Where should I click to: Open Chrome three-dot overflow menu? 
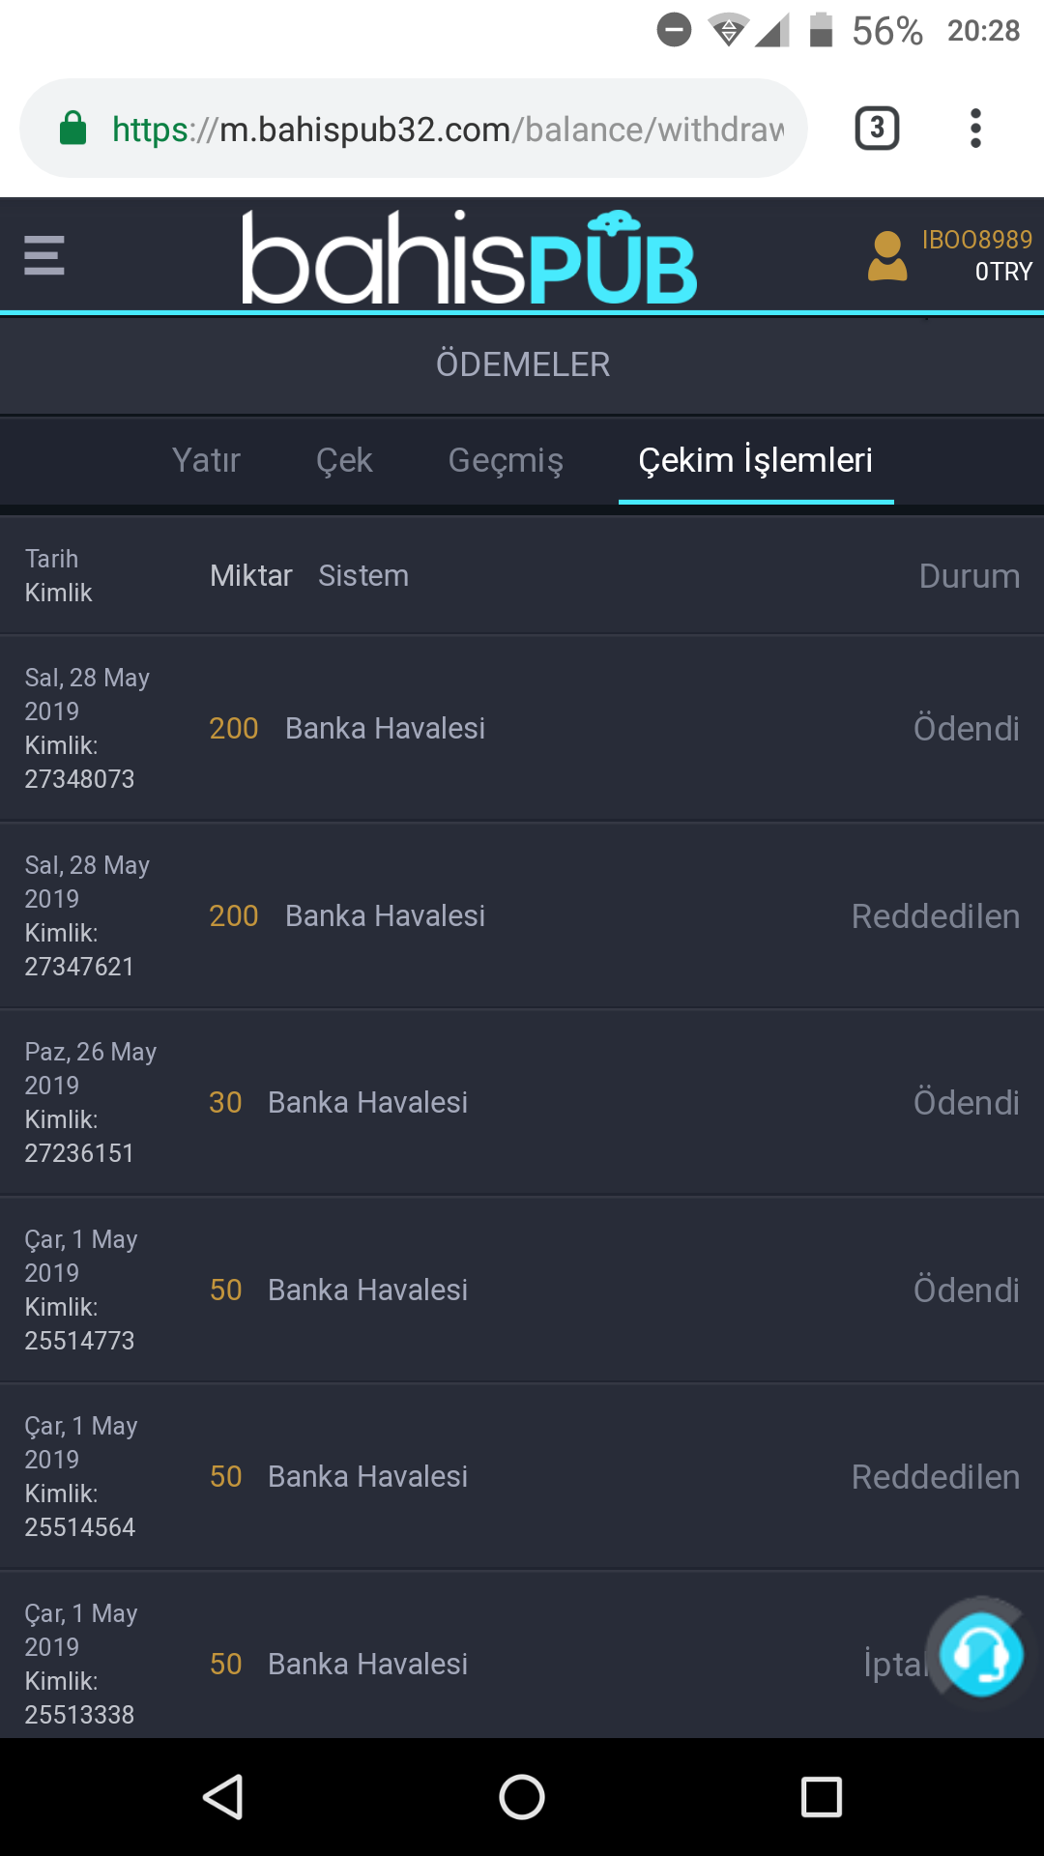coord(975,128)
